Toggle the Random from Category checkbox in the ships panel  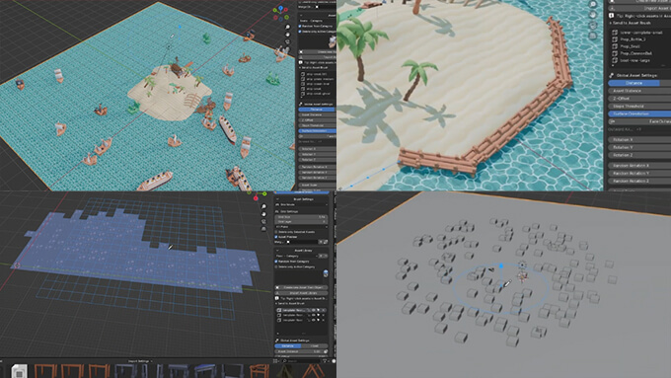(300, 26)
